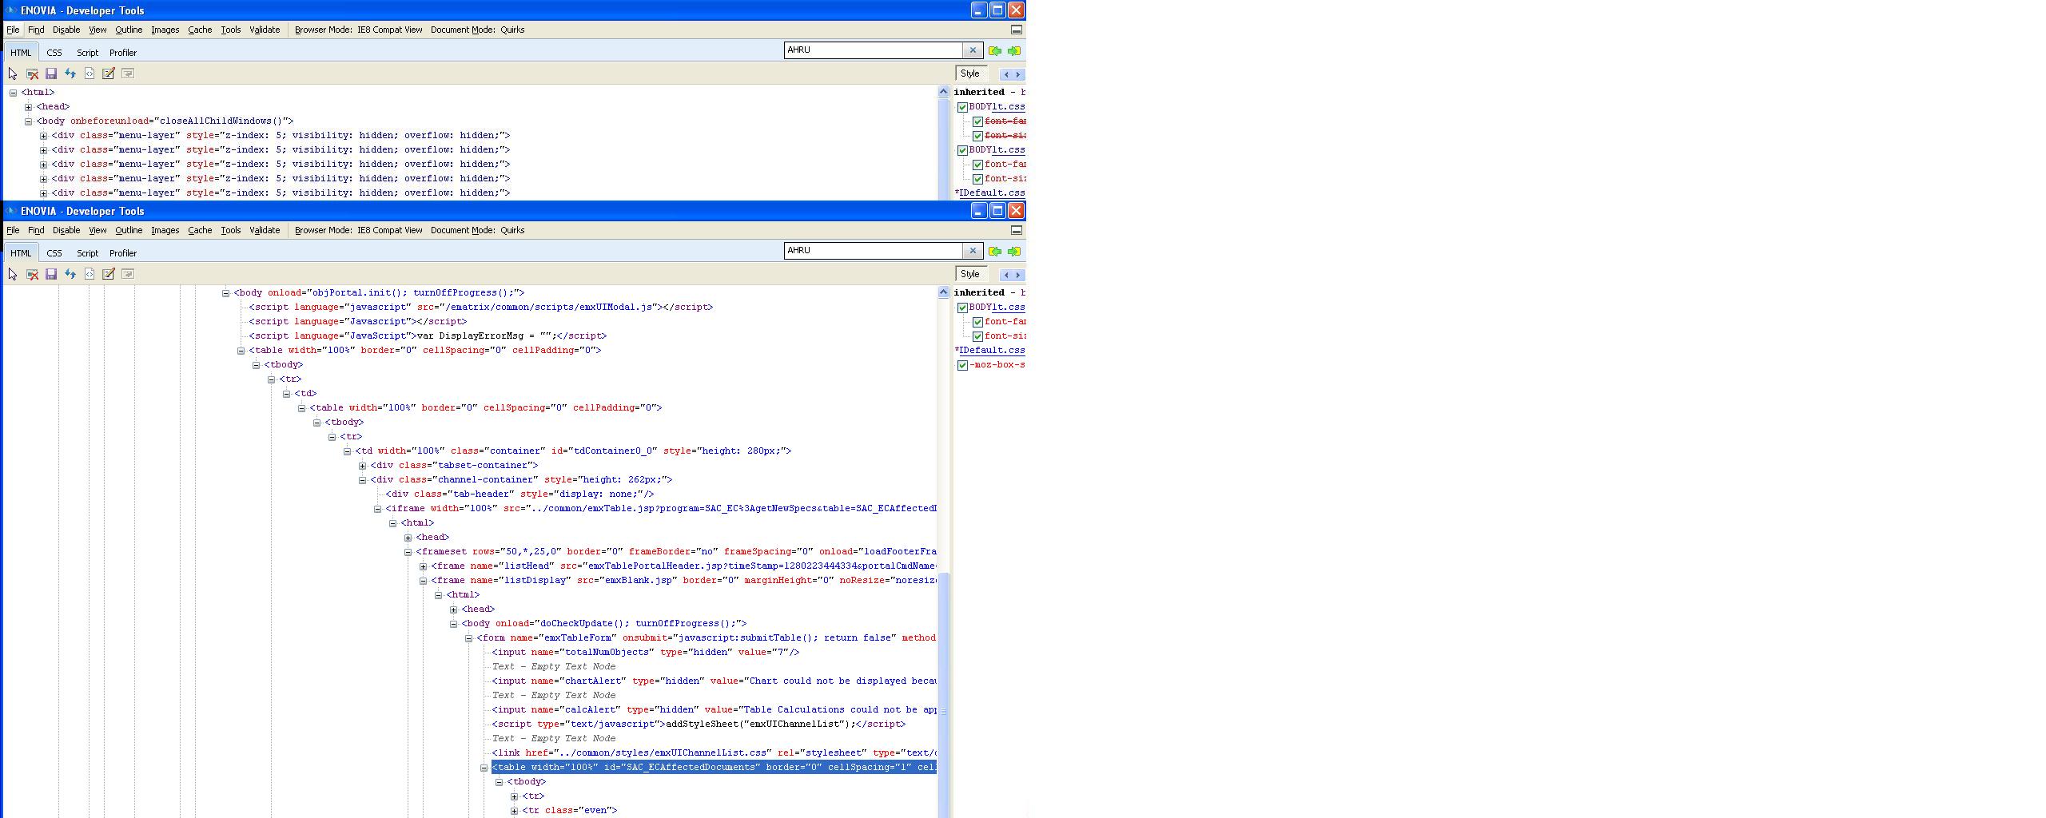The image size is (2046, 818).
Task: Style pane left scroll arrow in top window
Action: coord(1006,74)
